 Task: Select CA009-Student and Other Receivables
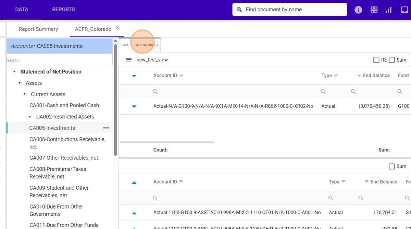click(59, 191)
